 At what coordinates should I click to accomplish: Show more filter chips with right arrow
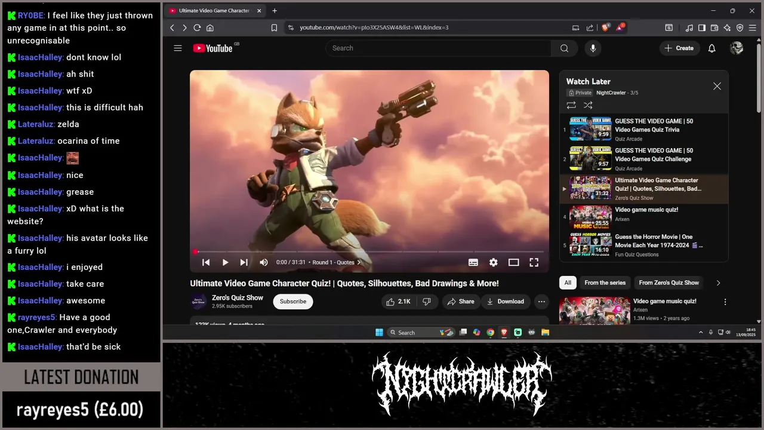[x=718, y=282]
